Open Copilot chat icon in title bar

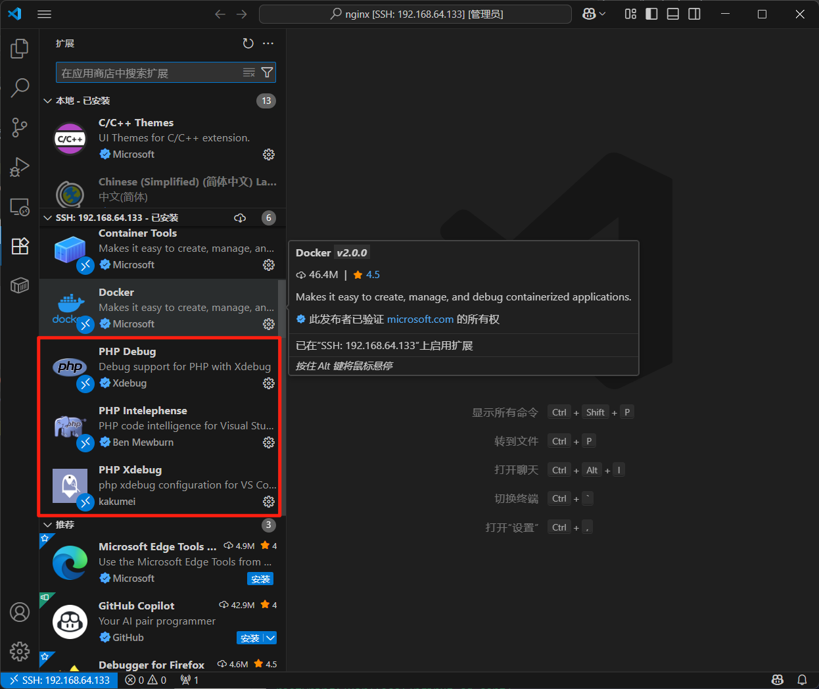[x=589, y=14]
